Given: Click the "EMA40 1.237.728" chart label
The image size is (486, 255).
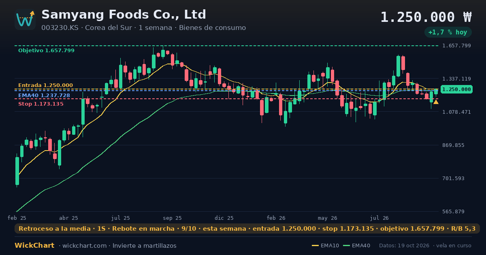Looking at the screenshot, I should pos(44,96).
